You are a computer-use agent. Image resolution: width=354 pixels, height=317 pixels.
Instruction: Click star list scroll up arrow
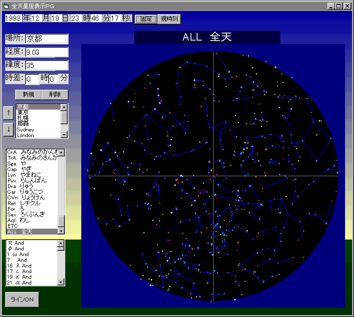tap(60, 243)
